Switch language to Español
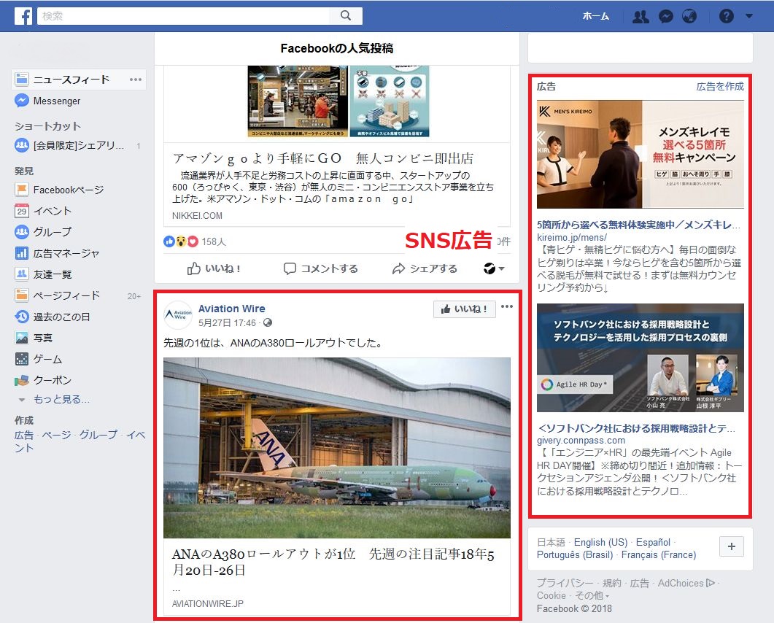 click(x=653, y=542)
